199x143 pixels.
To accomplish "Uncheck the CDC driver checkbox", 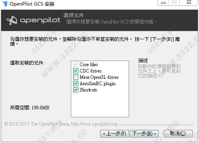I will click(76, 71).
